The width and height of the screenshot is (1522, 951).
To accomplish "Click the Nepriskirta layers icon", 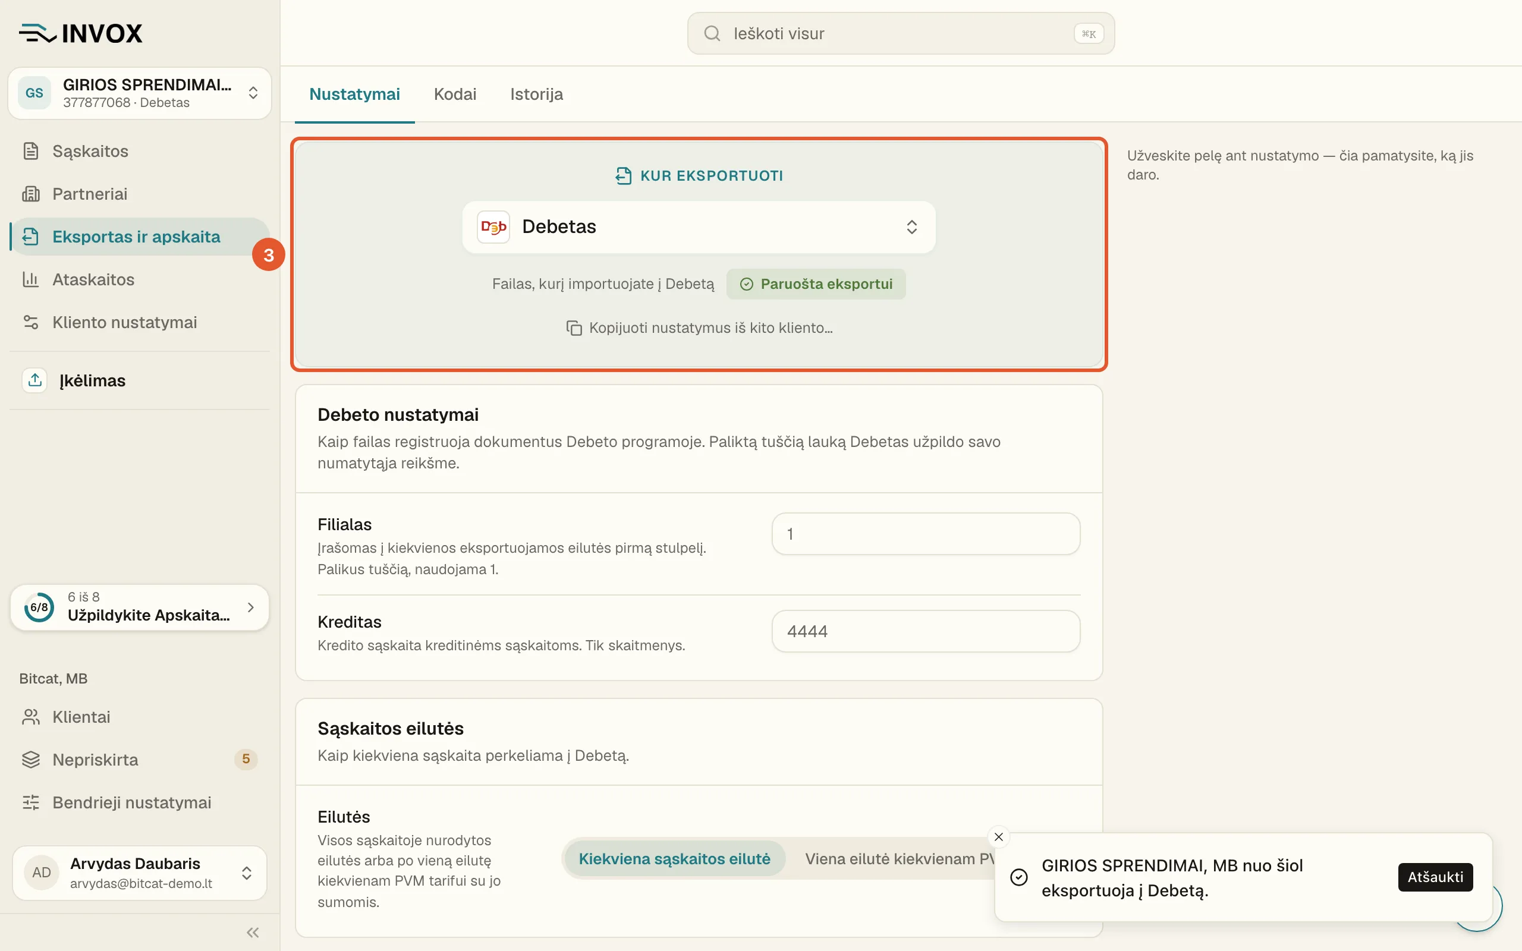I will (x=31, y=760).
